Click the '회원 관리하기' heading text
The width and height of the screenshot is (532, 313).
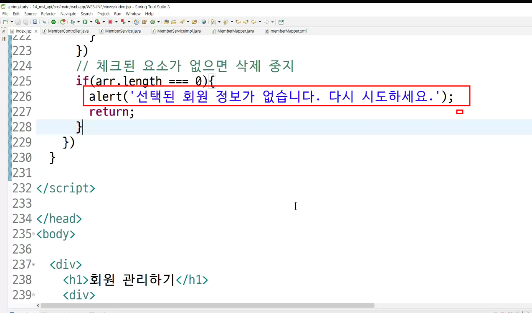click(132, 280)
